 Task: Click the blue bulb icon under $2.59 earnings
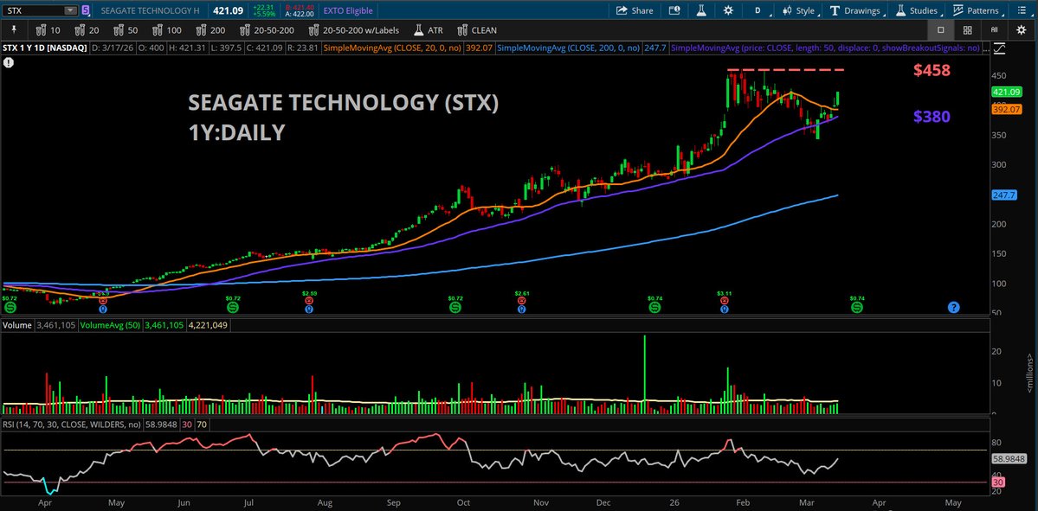click(x=308, y=309)
